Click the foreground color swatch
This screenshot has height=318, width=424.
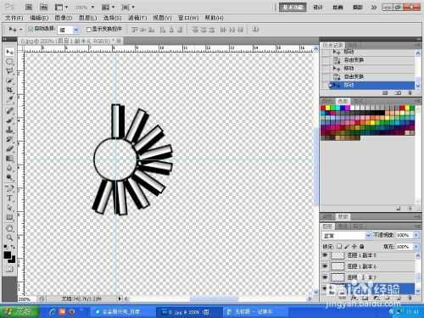[7, 255]
